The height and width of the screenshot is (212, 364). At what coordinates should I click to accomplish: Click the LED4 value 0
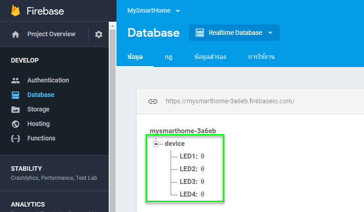pos(202,194)
